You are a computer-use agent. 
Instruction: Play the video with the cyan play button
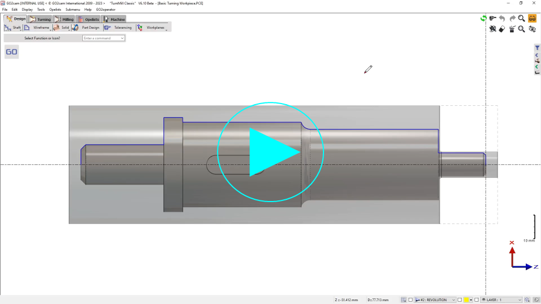(270, 152)
